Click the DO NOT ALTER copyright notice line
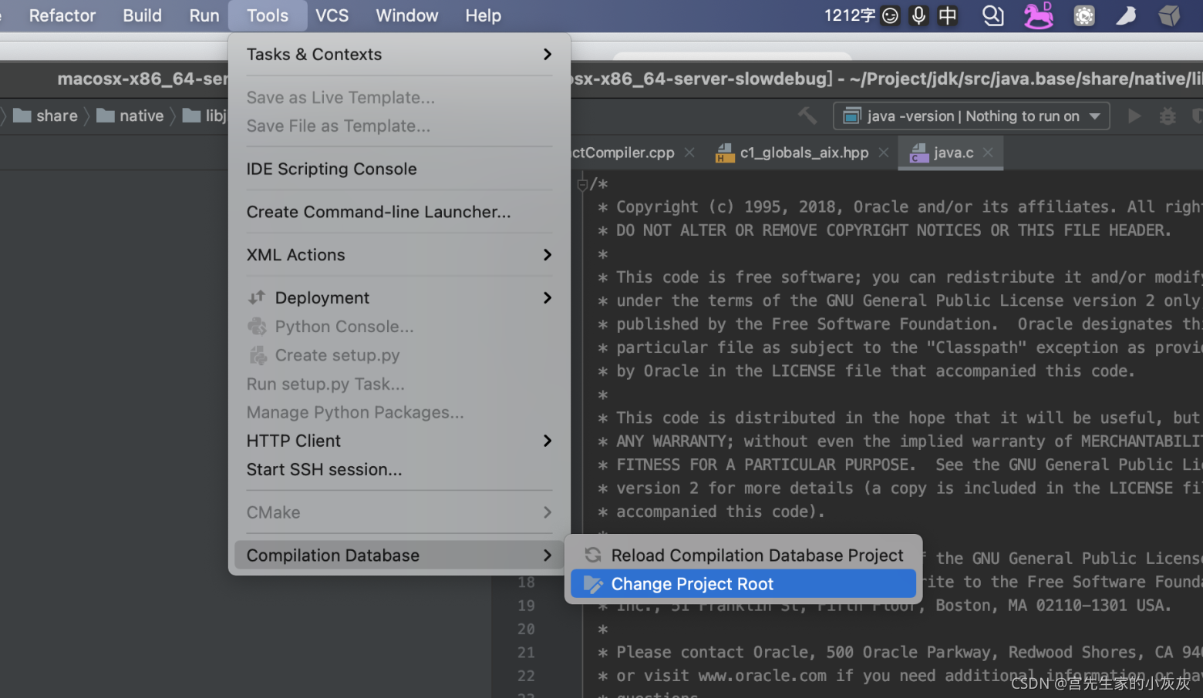Screen dimensions: 1203x698 885,230
